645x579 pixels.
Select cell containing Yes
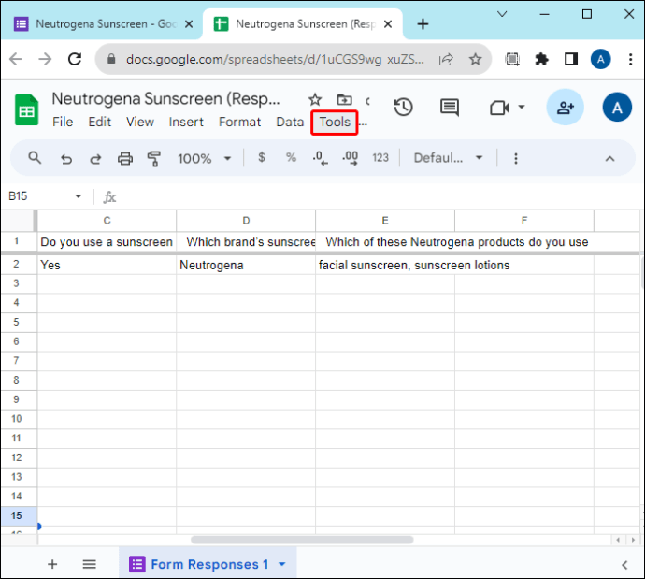[107, 265]
